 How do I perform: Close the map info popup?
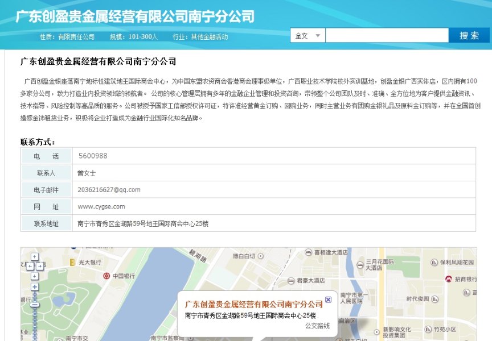tap(328, 300)
